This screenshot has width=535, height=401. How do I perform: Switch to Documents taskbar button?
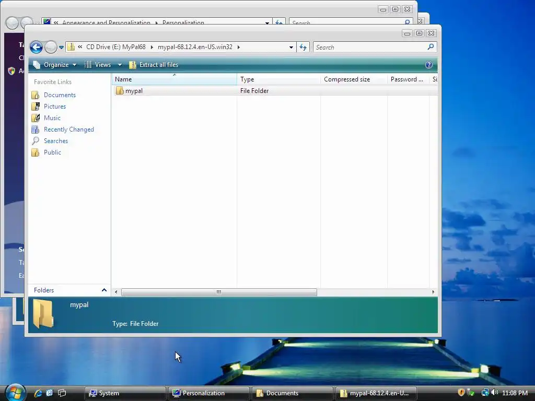pos(292,393)
